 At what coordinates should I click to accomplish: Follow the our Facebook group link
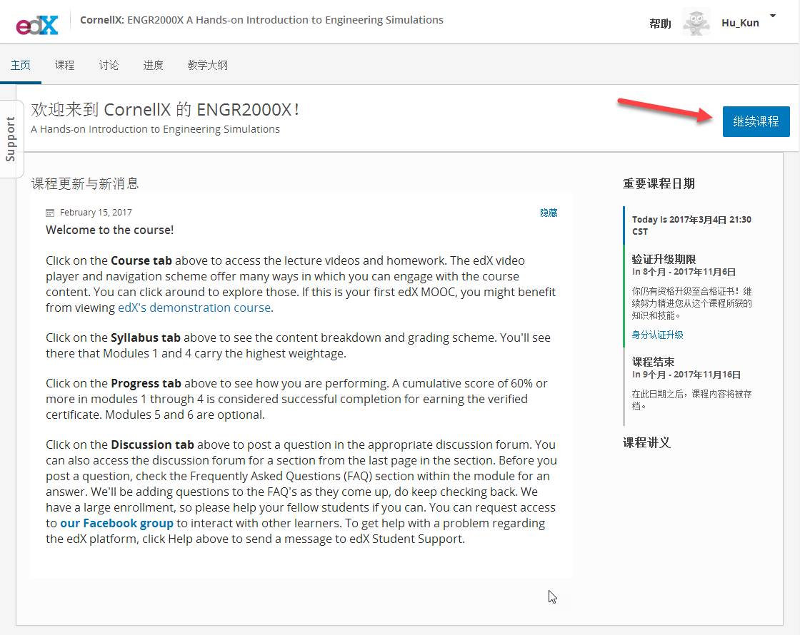pyautogui.click(x=117, y=524)
